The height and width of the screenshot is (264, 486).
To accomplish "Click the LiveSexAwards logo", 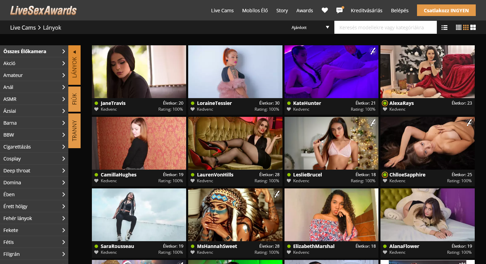I will coord(43,11).
